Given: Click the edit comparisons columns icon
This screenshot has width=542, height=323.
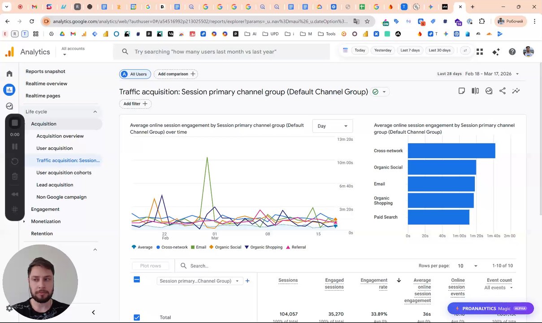Looking at the screenshot, I should pyautogui.click(x=475, y=91).
